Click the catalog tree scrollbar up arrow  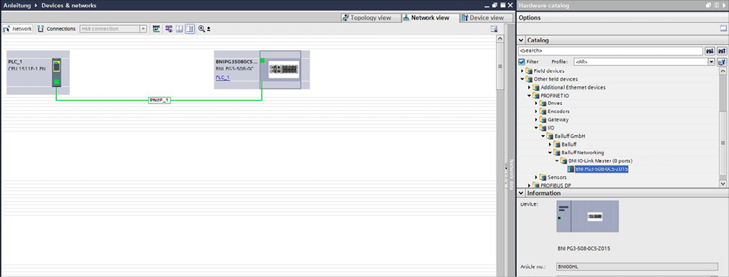(723, 71)
